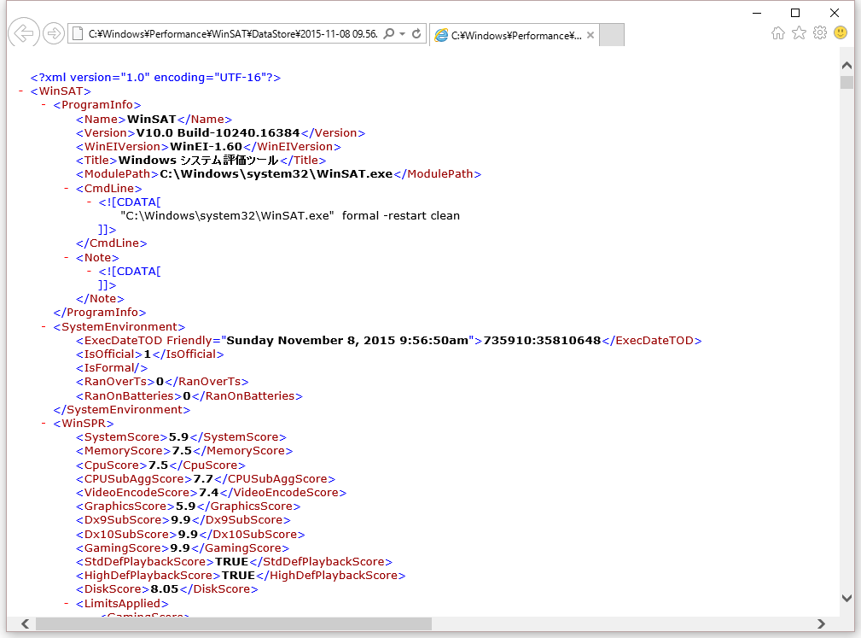
Task: Click the horizontal scrollbar right arrow
Action: 821,623
